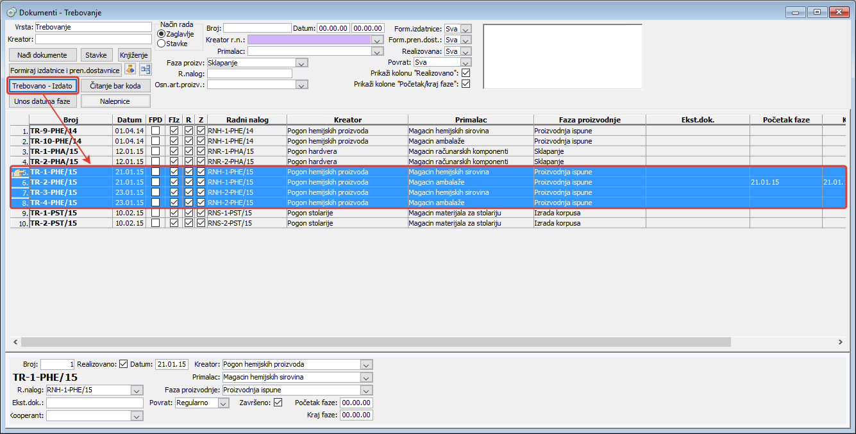Click the large empty white notes box
Viewport: 856px width, 434px height.
tap(562, 56)
